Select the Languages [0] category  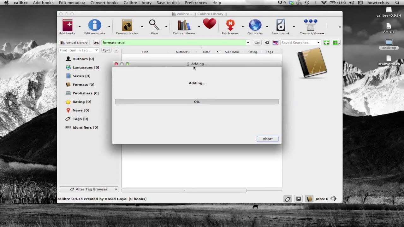click(x=82, y=67)
